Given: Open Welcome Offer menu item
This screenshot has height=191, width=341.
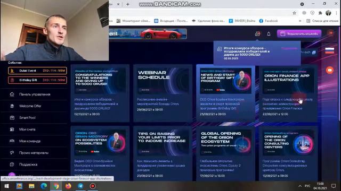Looking at the screenshot, I should (x=30, y=106).
